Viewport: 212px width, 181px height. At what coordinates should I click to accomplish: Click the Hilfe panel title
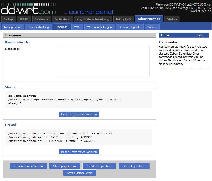[165, 35]
